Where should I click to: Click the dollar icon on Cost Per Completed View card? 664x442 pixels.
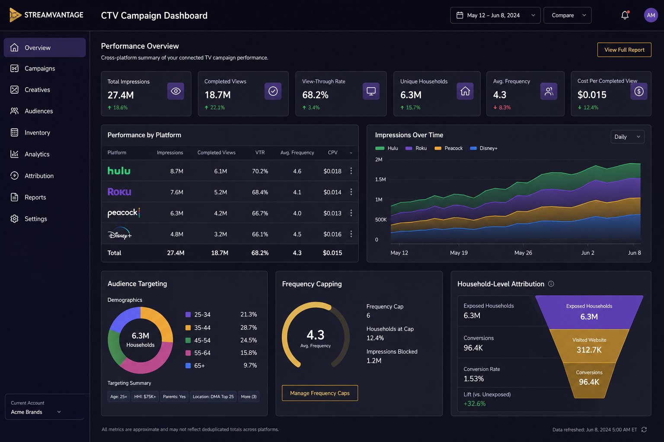point(639,91)
